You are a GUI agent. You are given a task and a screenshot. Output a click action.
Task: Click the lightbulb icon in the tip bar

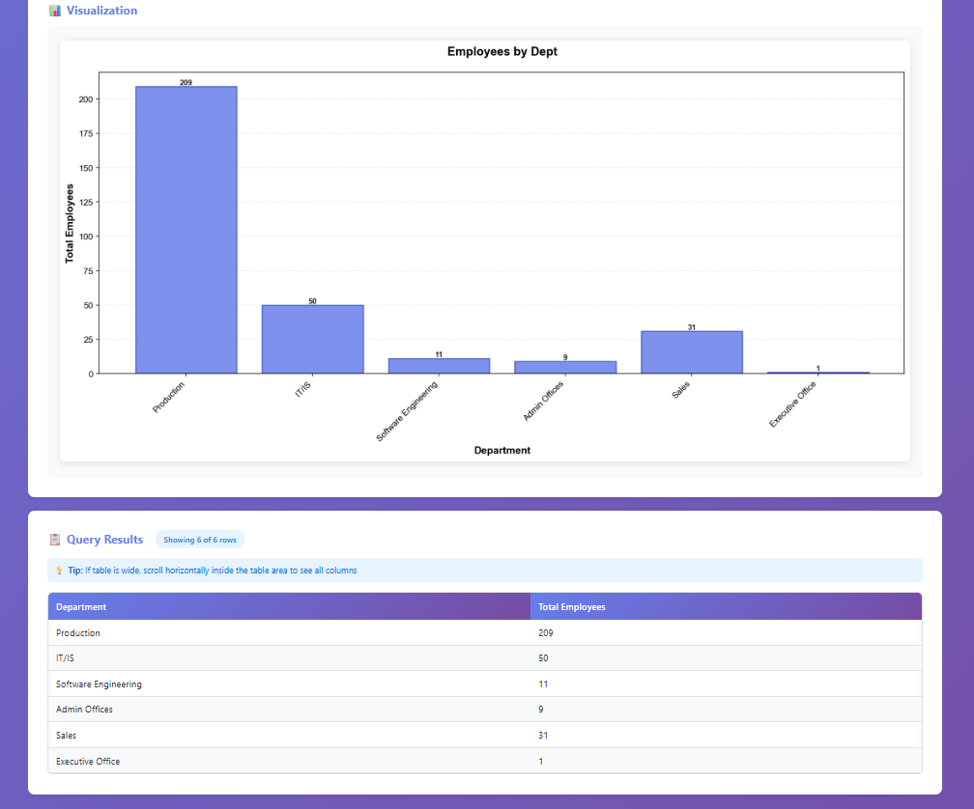click(58, 571)
